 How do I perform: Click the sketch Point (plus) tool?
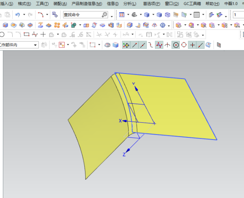pos(43,35)
